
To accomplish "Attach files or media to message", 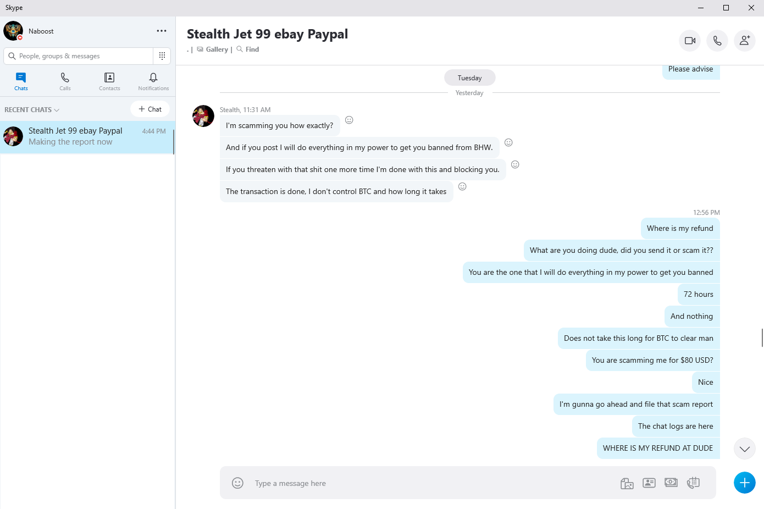I will (627, 483).
